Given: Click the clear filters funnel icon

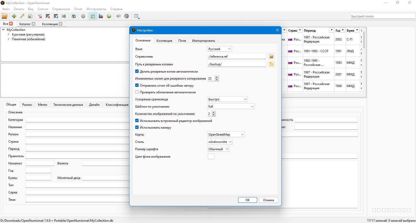Looking at the screenshot, I should [40, 16].
